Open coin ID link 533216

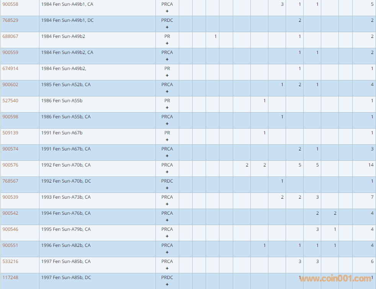(x=10, y=261)
